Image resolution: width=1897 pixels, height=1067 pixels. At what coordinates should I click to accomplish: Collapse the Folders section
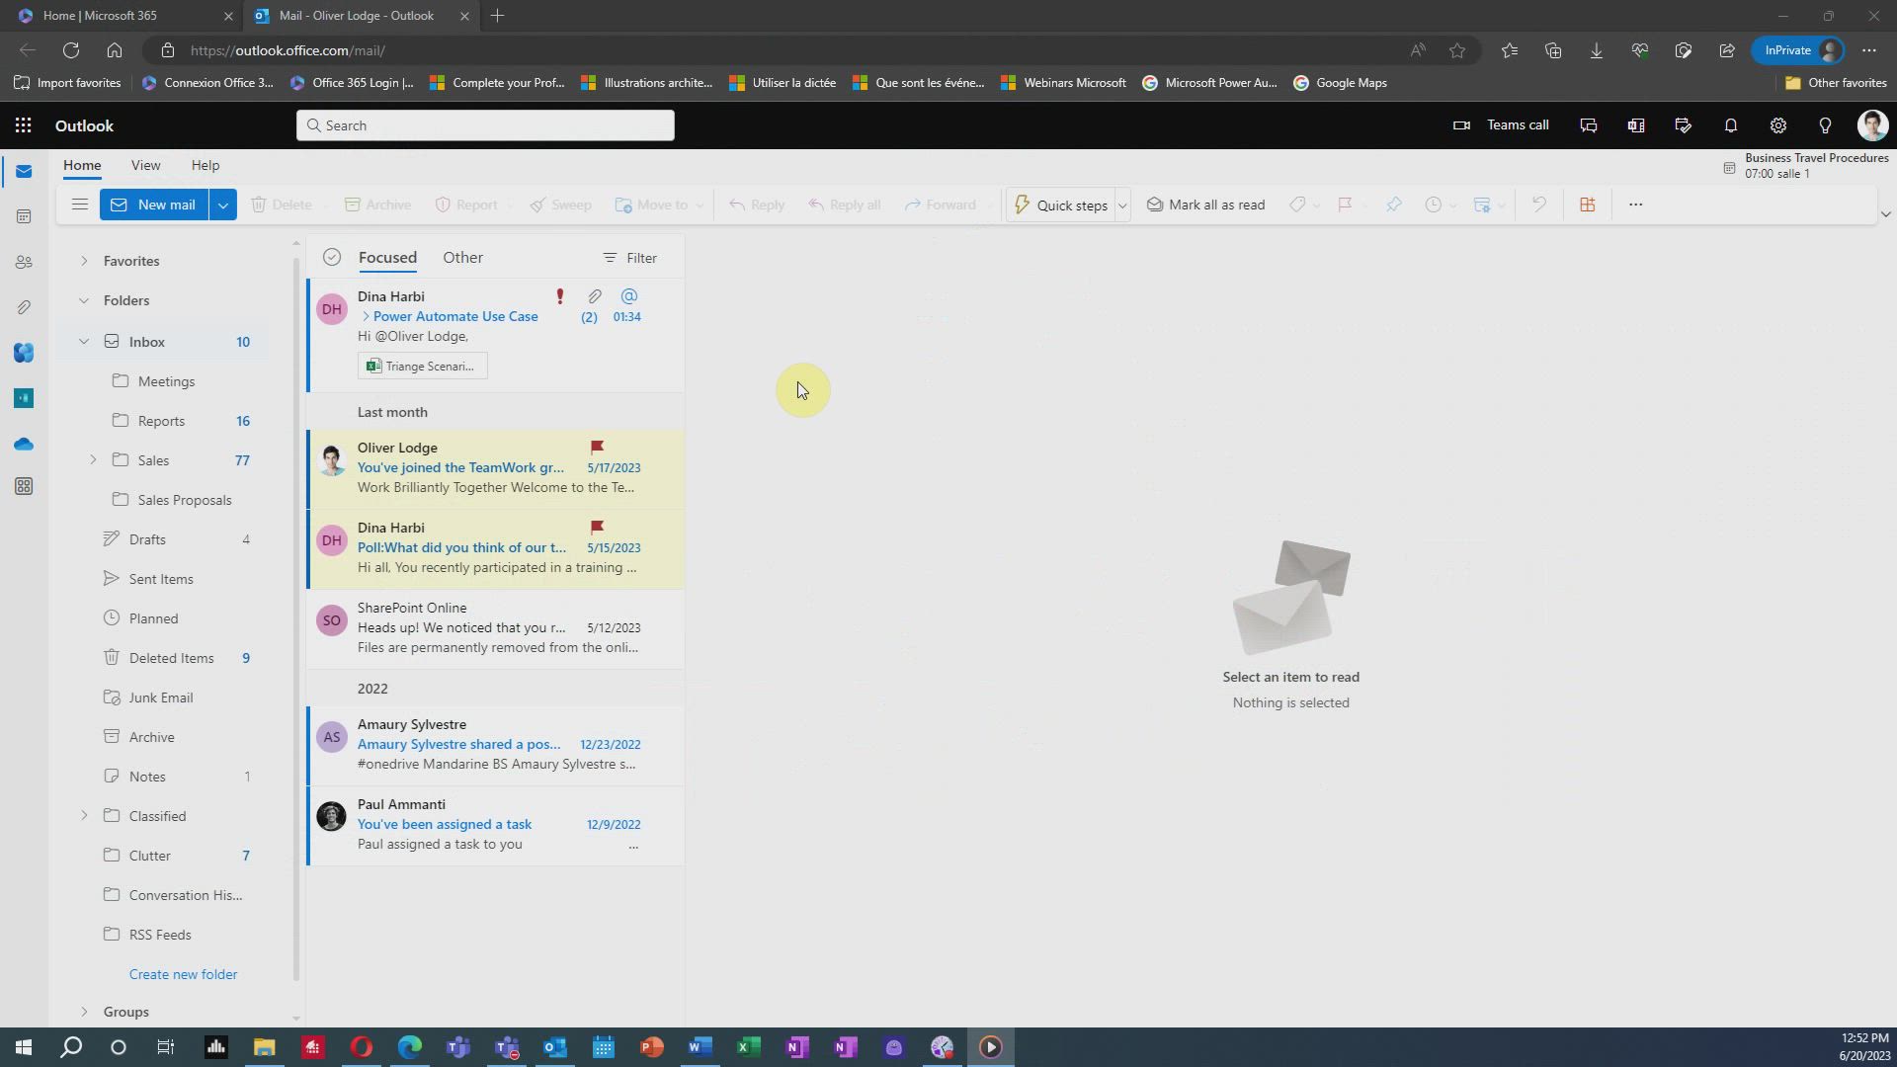coord(84,300)
